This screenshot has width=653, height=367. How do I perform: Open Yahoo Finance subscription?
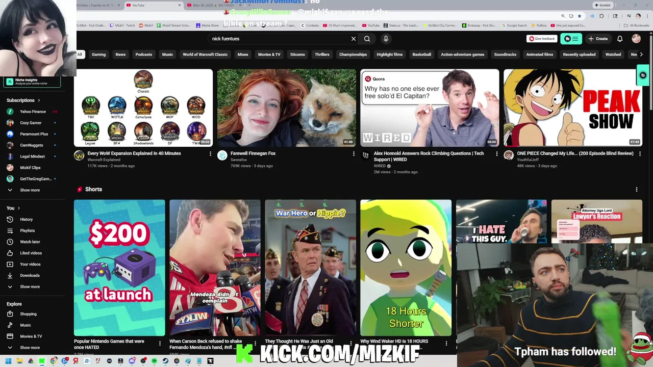coord(34,112)
